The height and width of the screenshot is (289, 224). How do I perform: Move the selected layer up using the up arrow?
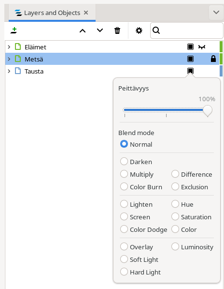coord(83,30)
